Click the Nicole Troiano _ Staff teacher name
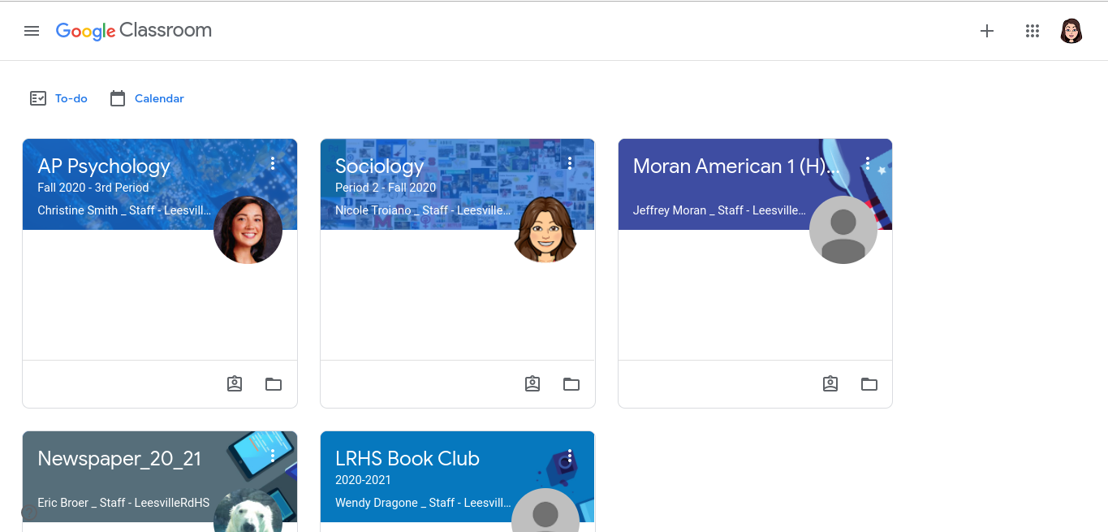This screenshot has width=1108, height=532. 423,210
